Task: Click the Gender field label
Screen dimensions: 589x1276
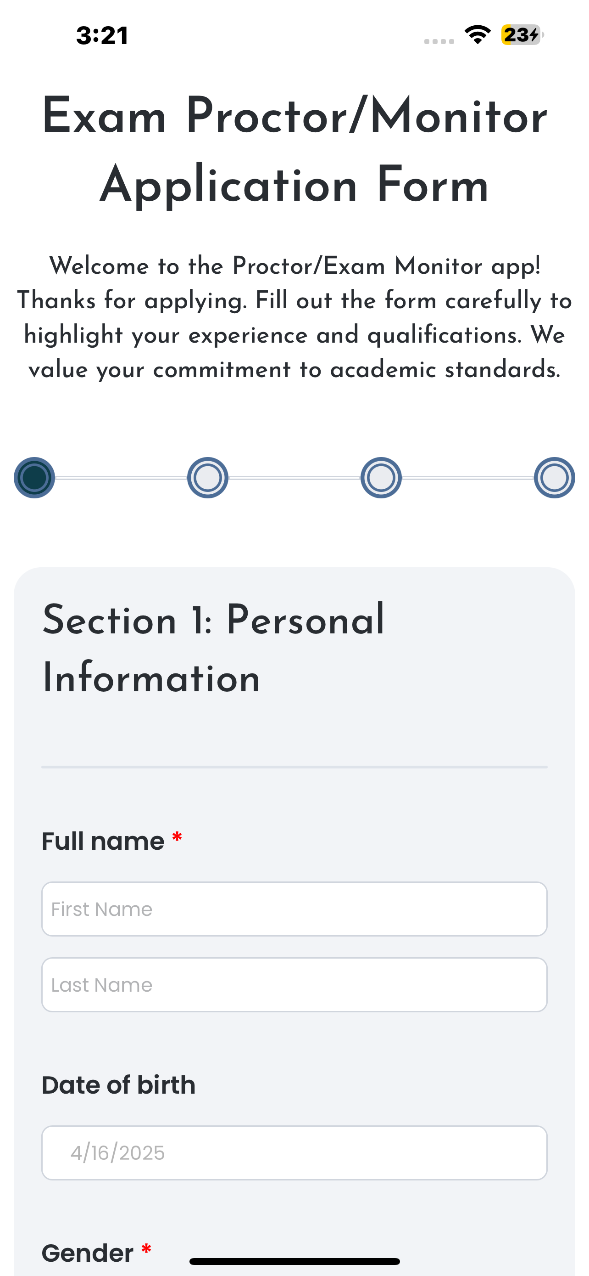Action: point(88,1253)
